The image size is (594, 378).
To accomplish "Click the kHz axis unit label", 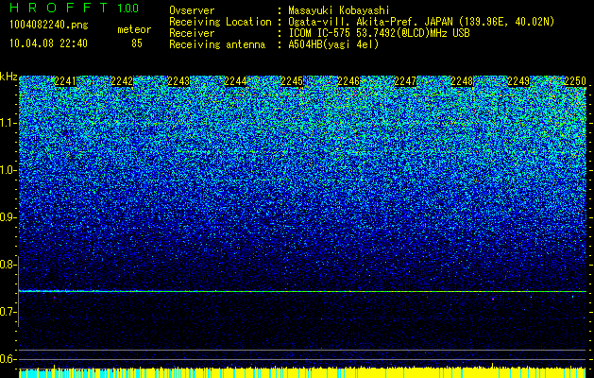I will tap(8, 77).
